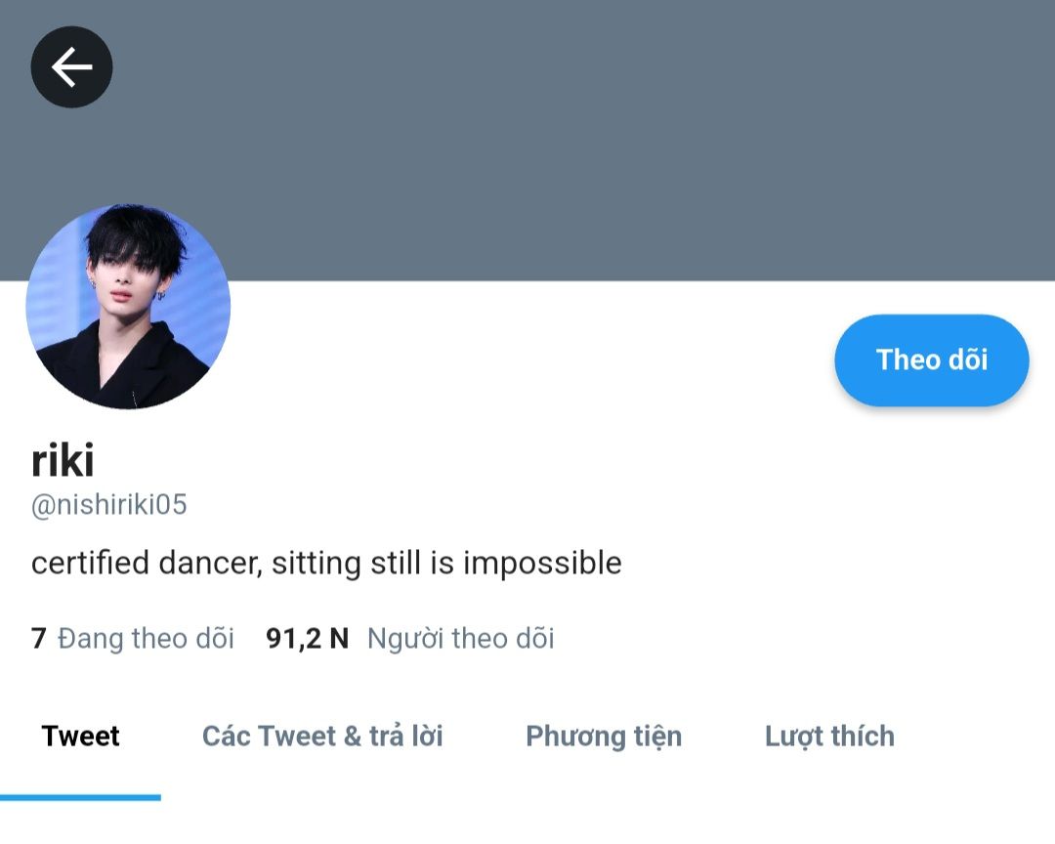Select the display name riki
Image resolution: width=1055 pixels, height=844 pixels.
[63, 459]
